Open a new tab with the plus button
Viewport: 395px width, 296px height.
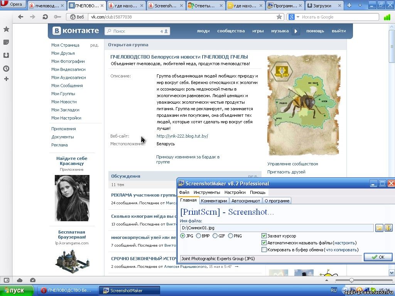(x=349, y=5)
